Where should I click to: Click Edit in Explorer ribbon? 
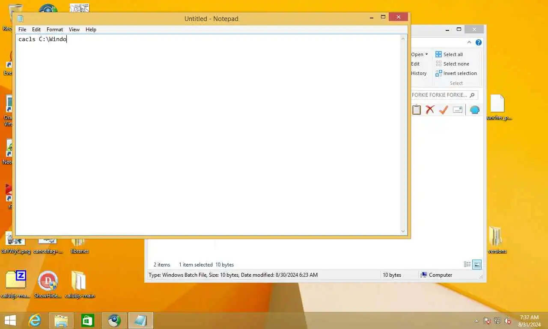pyautogui.click(x=415, y=64)
